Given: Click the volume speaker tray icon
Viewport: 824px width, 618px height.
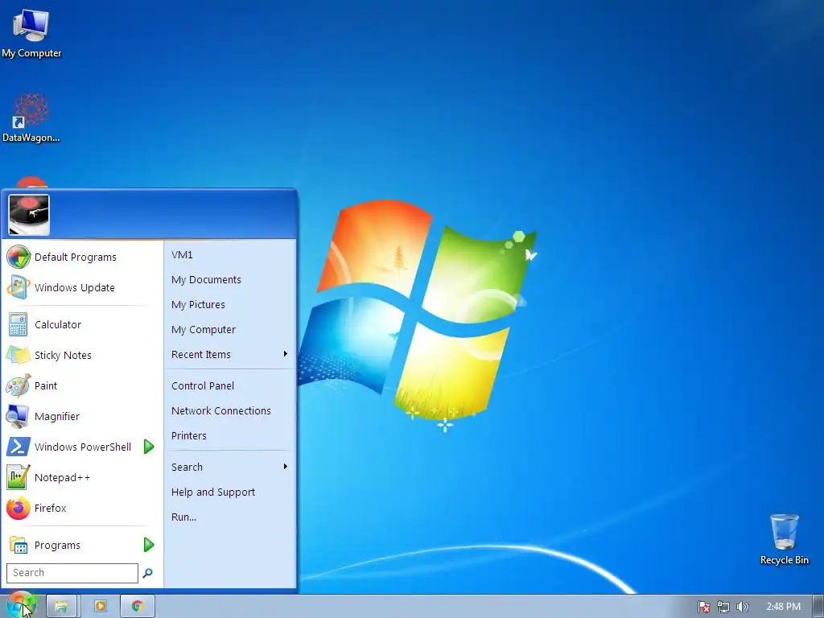Looking at the screenshot, I should [x=742, y=607].
